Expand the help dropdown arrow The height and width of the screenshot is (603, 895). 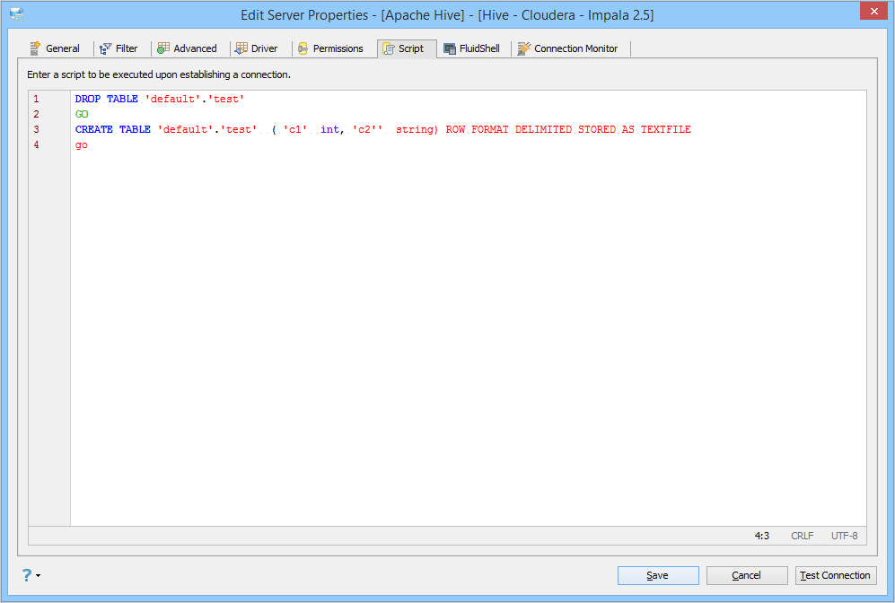[39, 575]
